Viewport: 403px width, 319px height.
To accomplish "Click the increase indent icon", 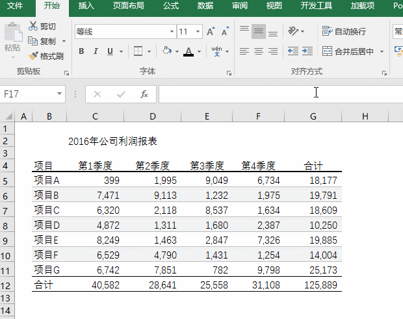I will click(307, 51).
